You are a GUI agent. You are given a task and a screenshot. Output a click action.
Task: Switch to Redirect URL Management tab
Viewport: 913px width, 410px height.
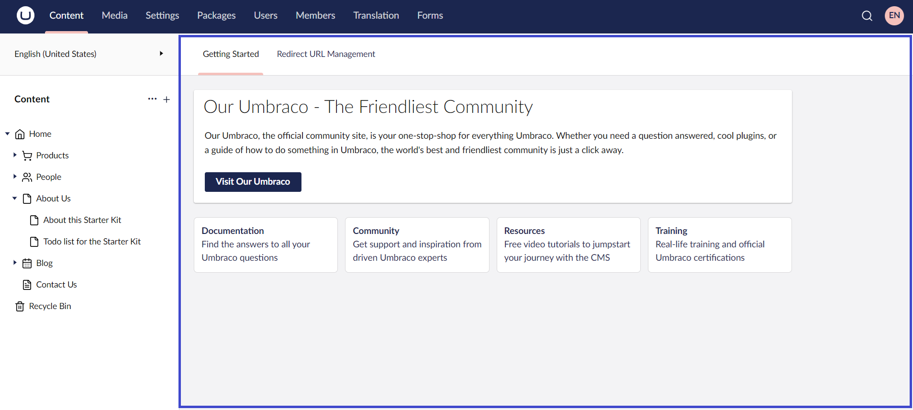click(x=326, y=54)
